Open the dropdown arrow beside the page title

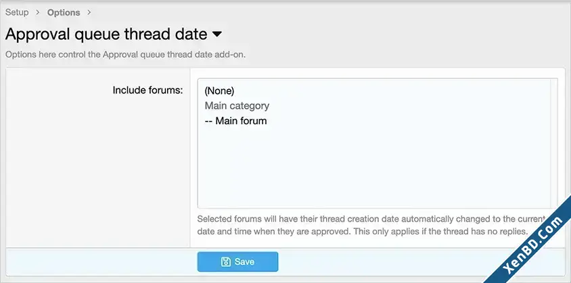(x=217, y=34)
